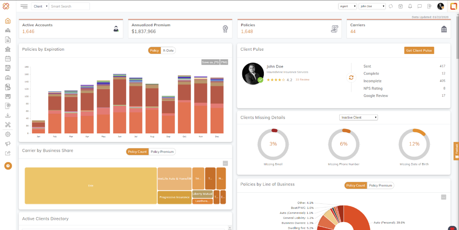Open the calendar icon in top header

pyautogui.click(x=401, y=6)
